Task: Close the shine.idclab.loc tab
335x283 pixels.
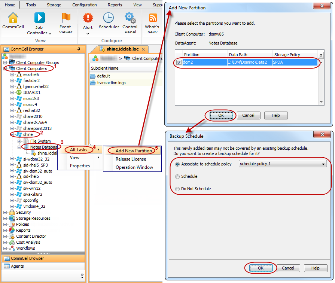Action: click(143, 49)
